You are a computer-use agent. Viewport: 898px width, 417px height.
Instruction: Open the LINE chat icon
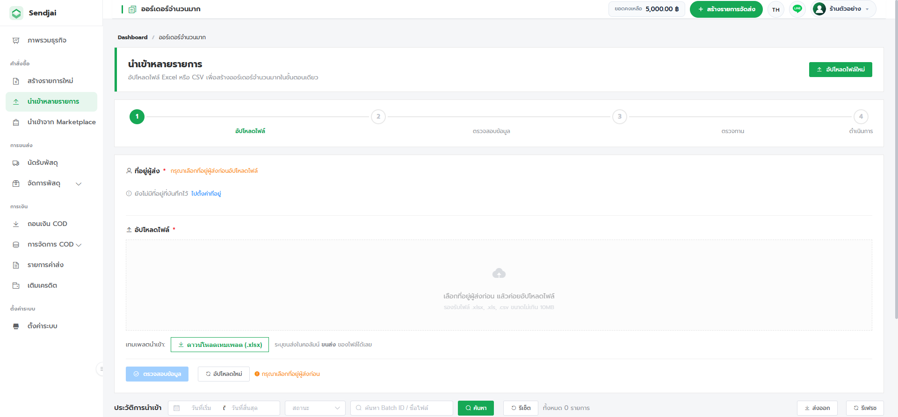797,9
